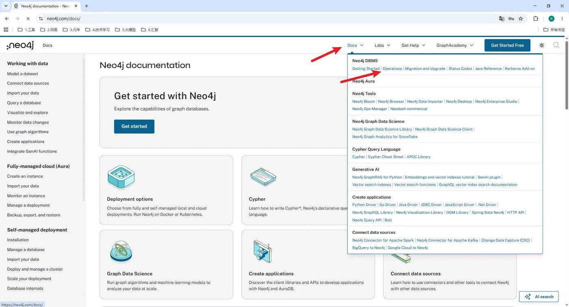Select Neo4j Aura menu entry
Image resolution: width=569 pixels, height=307 pixels.
[363, 81]
